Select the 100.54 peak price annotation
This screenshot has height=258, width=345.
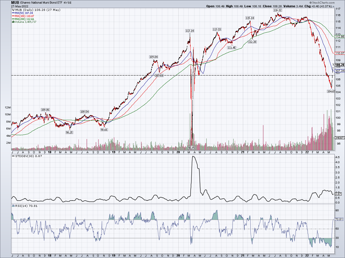point(85,112)
